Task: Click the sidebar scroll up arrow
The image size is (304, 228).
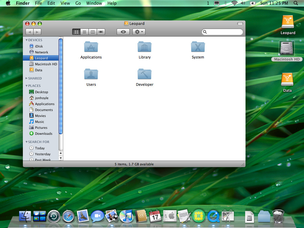Action: [x=61, y=153]
